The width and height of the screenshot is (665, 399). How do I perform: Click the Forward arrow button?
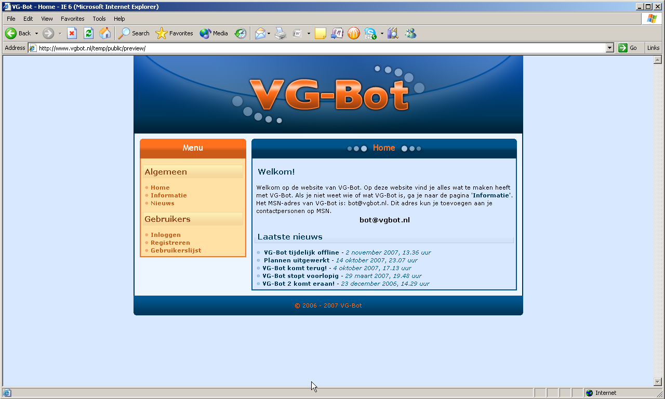(x=48, y=33)
